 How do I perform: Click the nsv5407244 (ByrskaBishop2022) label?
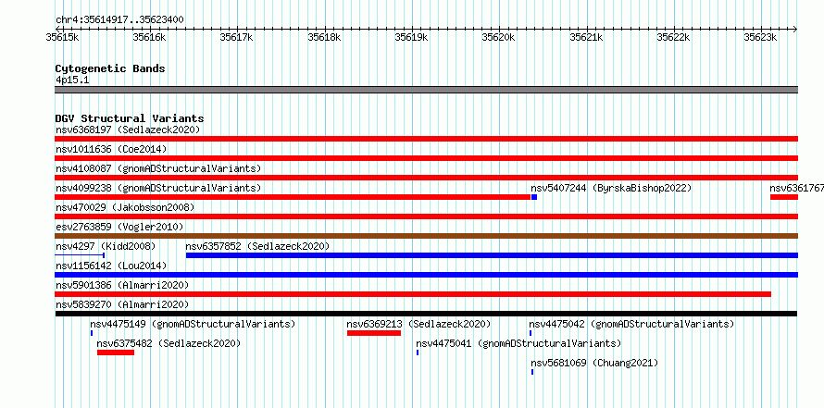point(611,188)
